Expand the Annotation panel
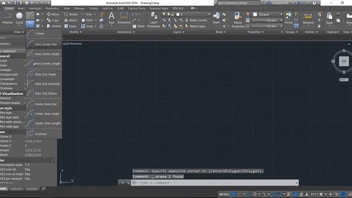 [x=126, y=32]
